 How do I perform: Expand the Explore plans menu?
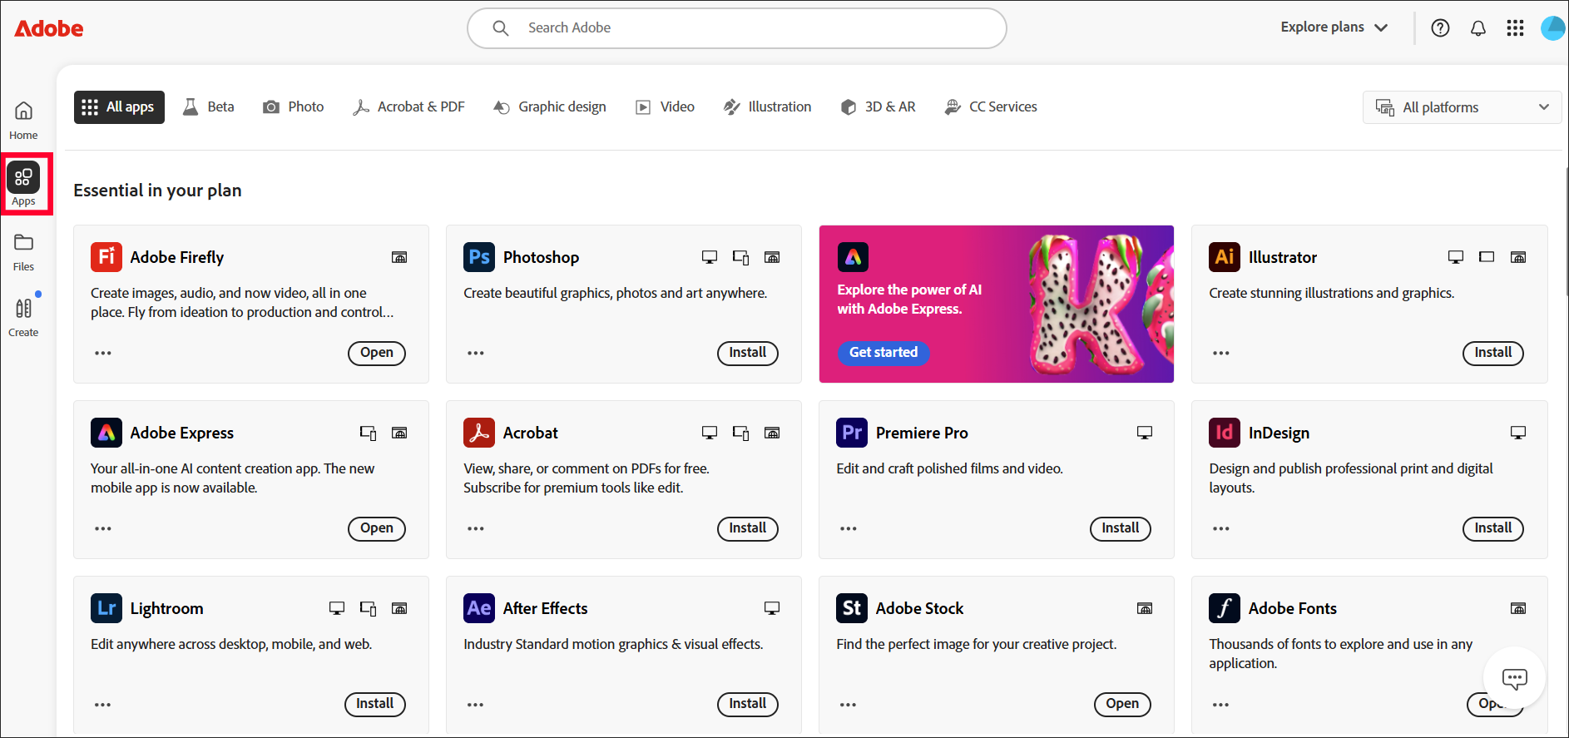[x=1334, y=27]
